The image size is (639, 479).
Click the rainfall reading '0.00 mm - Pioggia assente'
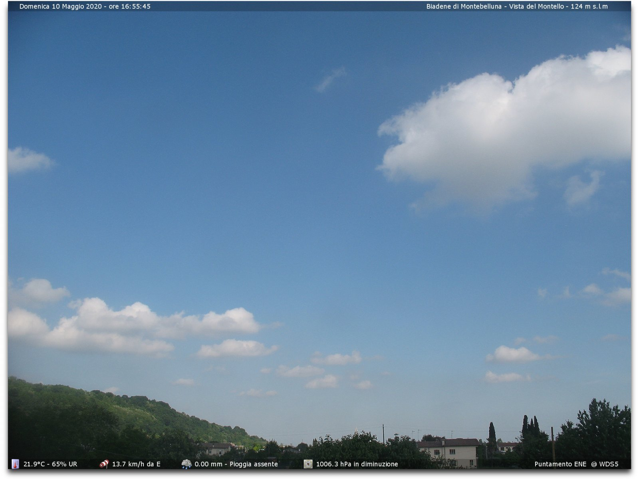[x=236, y=464]
